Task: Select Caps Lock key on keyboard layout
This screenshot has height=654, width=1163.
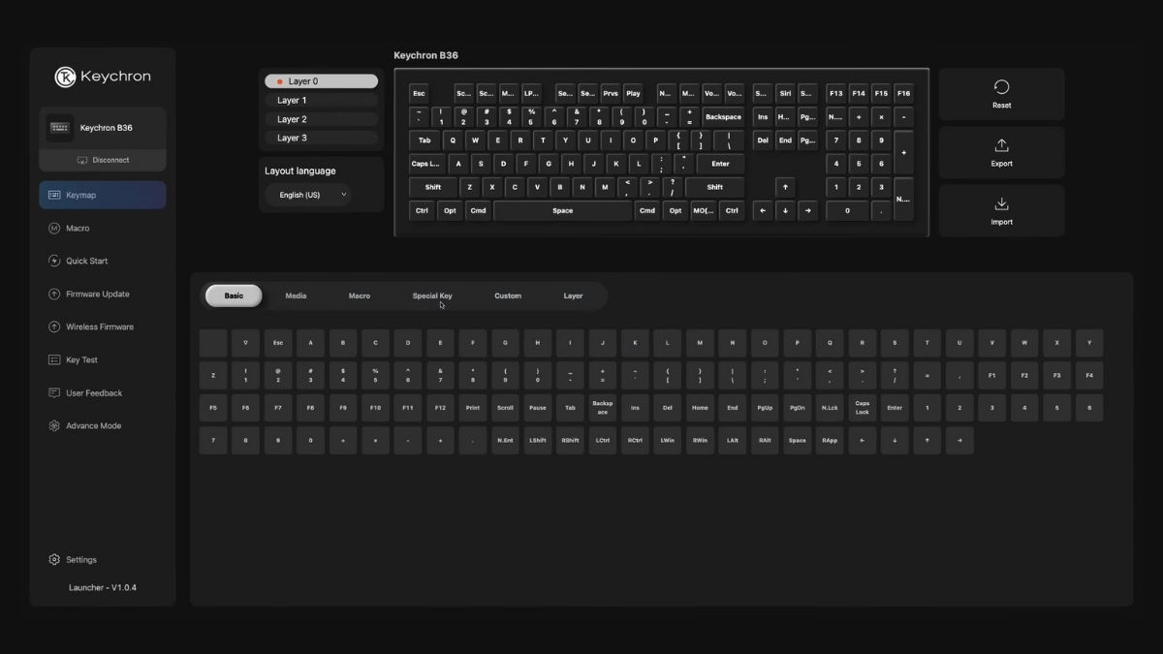Action: (425, 164)
